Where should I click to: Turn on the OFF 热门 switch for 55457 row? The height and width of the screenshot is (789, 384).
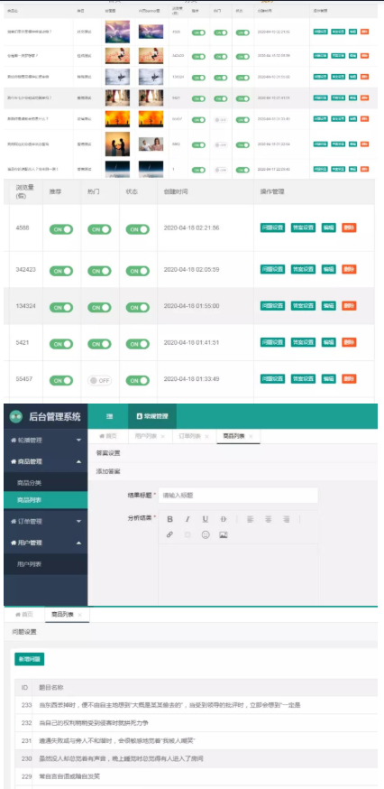tap(99, 380)
